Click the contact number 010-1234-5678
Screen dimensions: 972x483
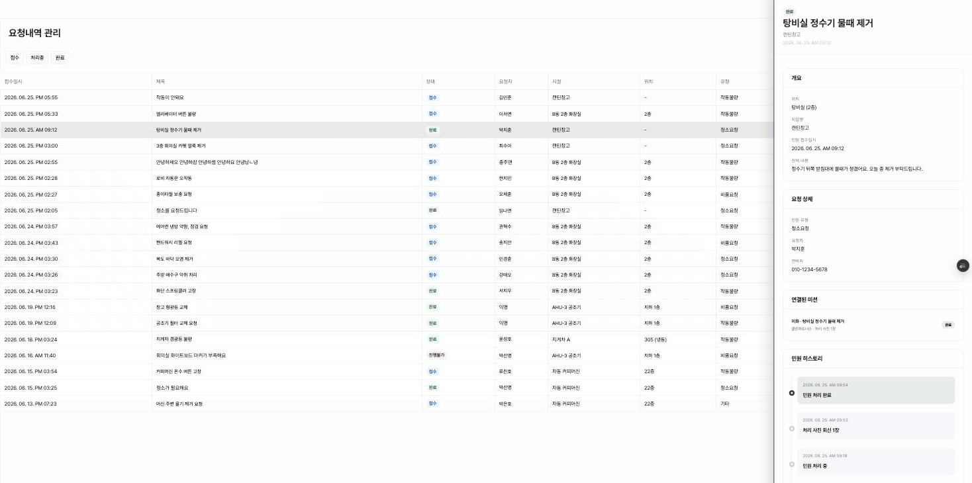[809, 269]
